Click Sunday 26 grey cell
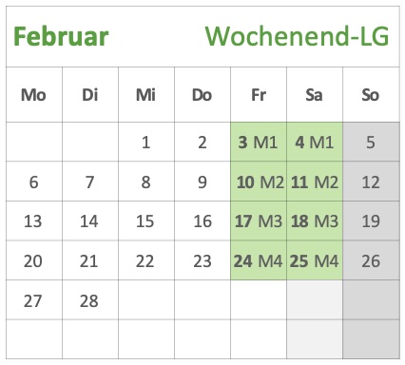Screen dimensions: 405x365 (371, 260)
